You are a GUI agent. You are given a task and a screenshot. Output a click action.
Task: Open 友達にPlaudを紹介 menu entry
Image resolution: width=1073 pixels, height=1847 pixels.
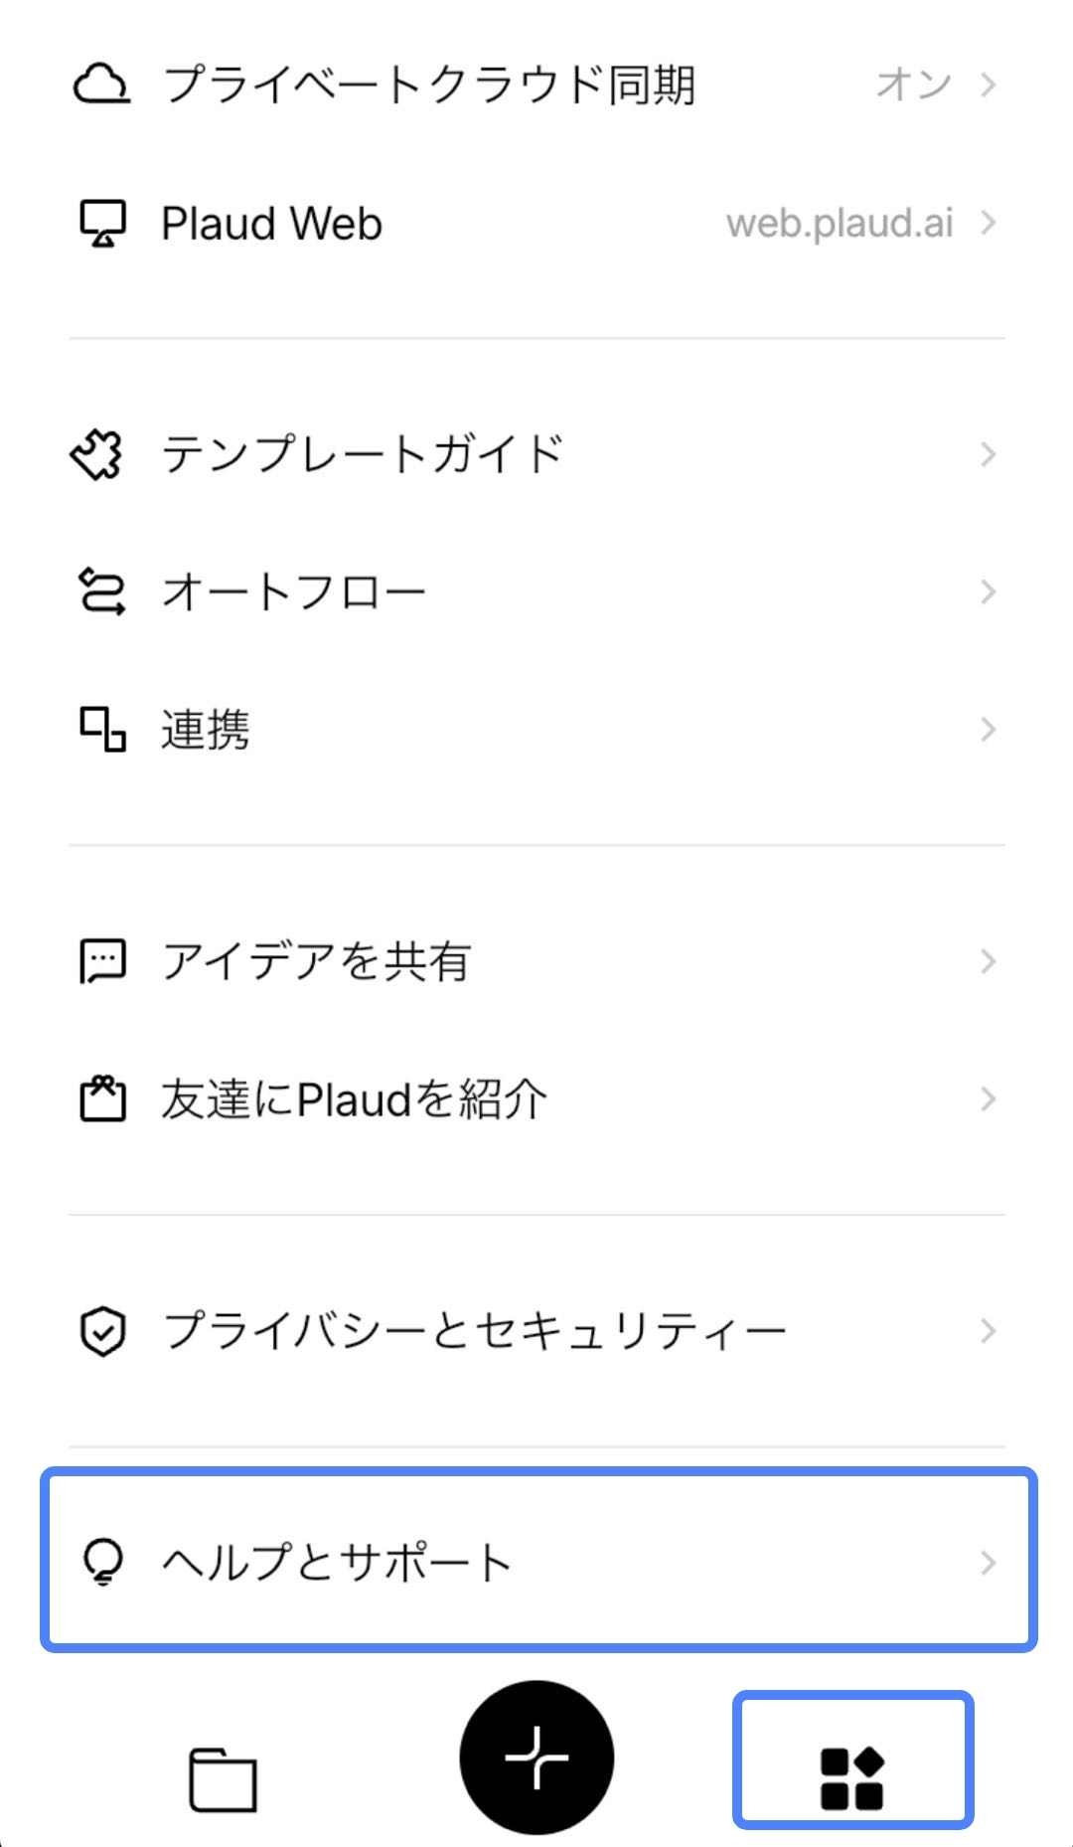[536, 1098]
